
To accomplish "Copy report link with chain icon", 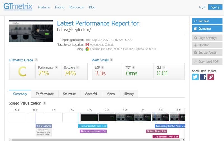I will [211, 77].
